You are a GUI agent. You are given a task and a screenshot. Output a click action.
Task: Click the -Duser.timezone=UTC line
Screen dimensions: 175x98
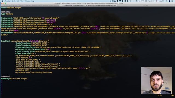coord(26,54)
